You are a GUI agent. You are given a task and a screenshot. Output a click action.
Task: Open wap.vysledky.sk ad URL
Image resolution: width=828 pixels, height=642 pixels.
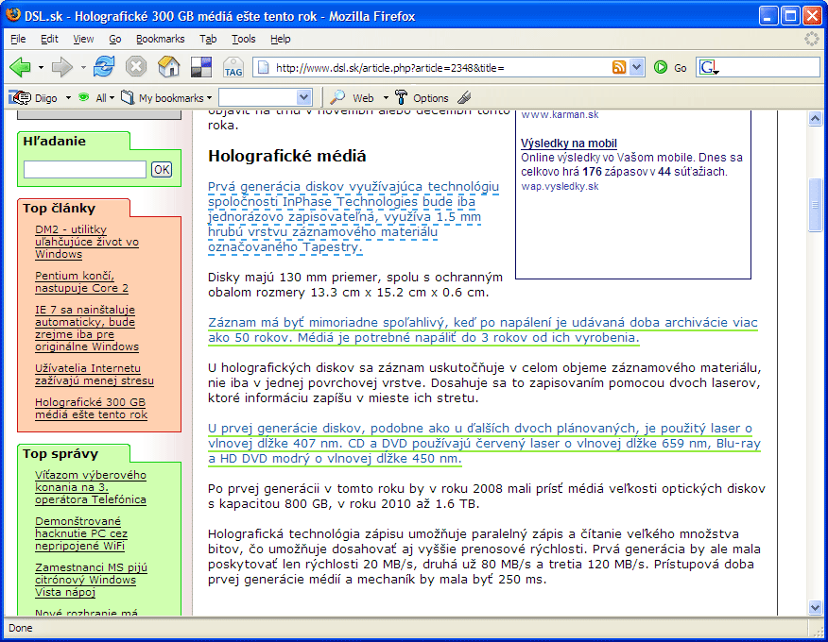(560, 186)
